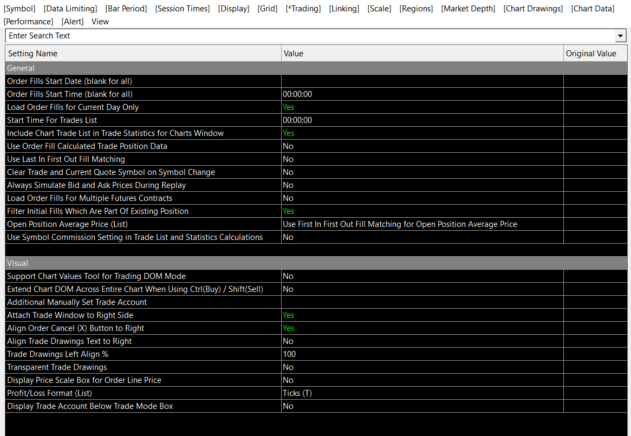Toggle Use Symbol Commission Setting value
631x436 pixels.
click(x=422, y=237)
